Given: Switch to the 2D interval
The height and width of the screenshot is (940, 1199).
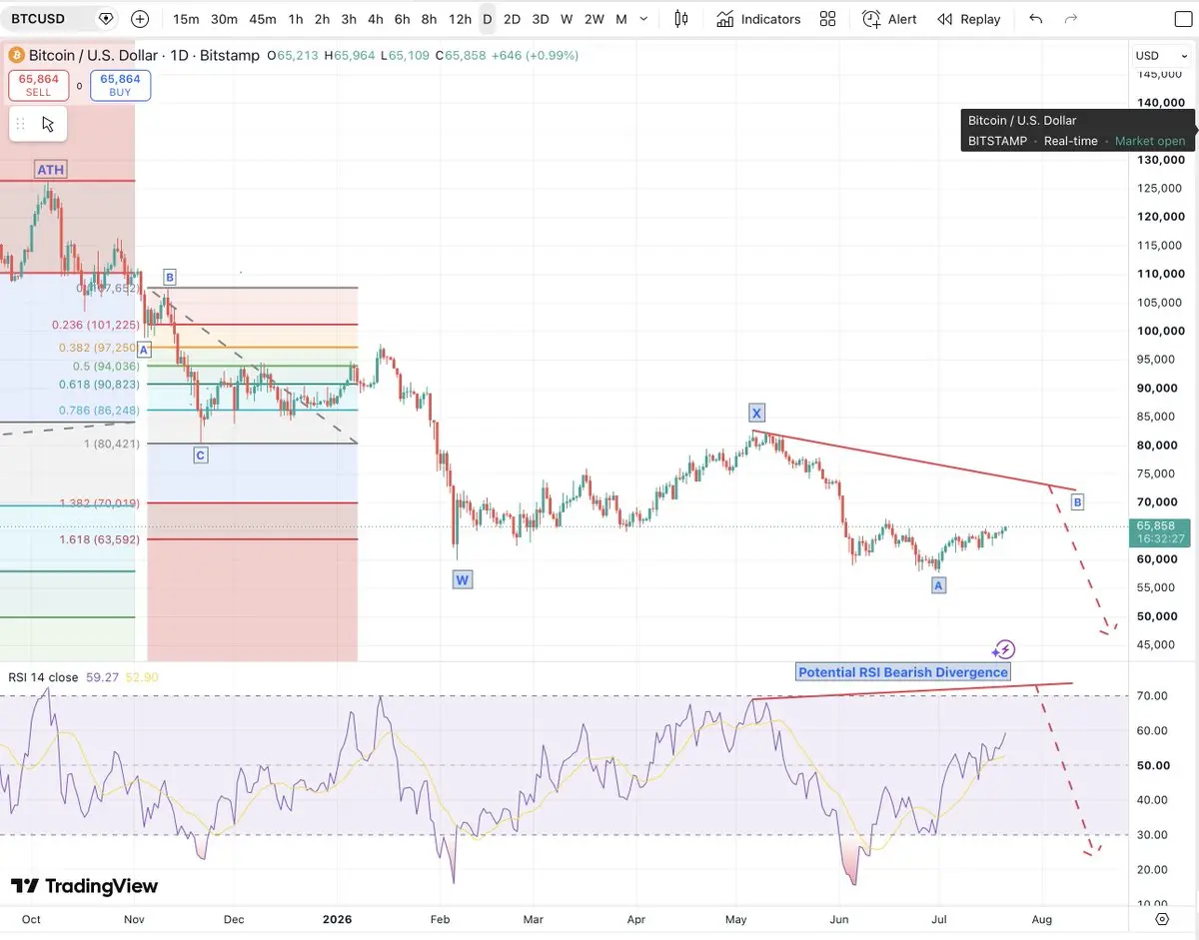Looking at the screenshot, I should pyautogui.click(x=512, y=19).
